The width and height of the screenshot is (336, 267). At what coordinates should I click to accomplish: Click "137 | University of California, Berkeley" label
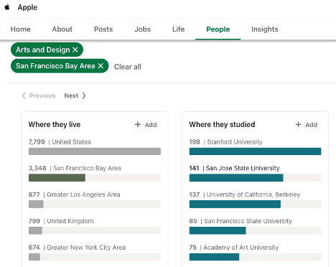[245, 195]
